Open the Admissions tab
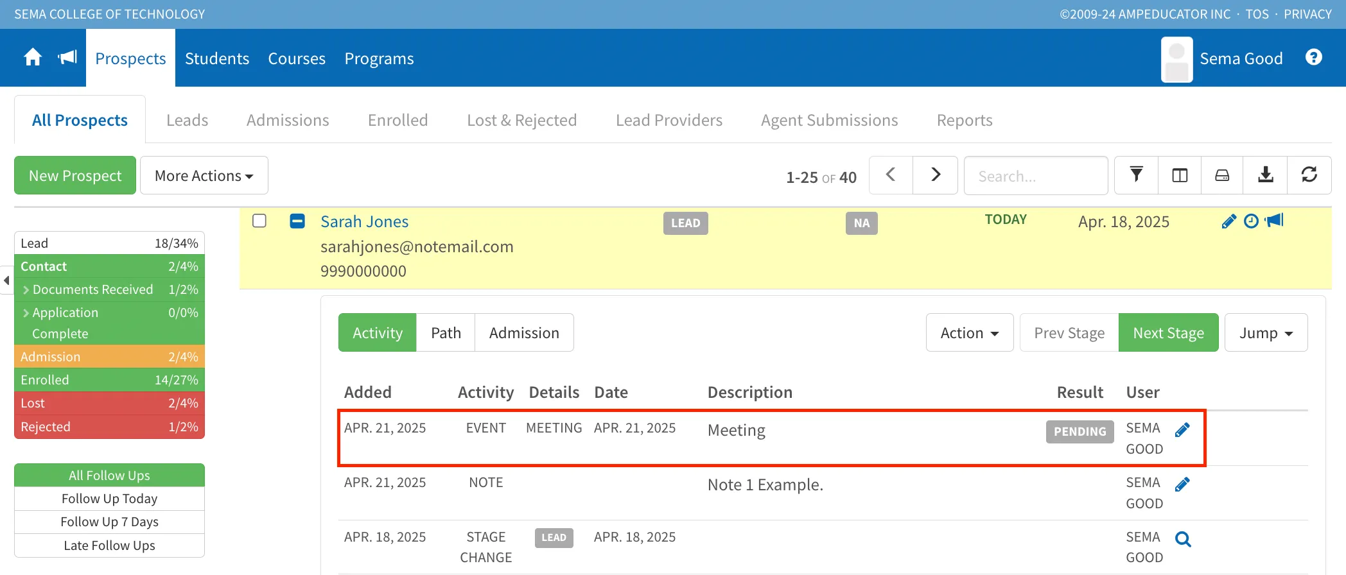Image resolution: width=1346 pixels, height=575 pixels. click(288, 120)
